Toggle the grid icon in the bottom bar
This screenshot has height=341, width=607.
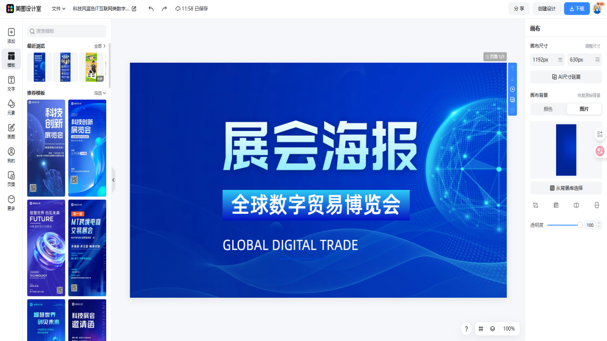click(x=481, y=329)
